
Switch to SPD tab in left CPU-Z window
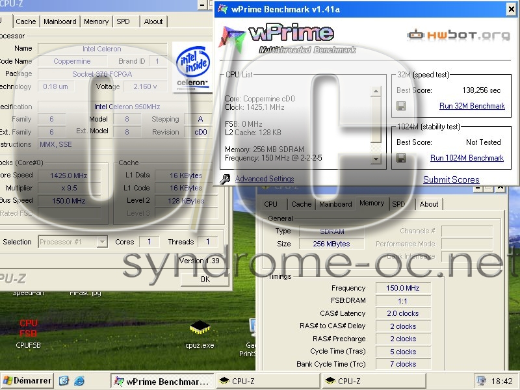click(123, 21)
